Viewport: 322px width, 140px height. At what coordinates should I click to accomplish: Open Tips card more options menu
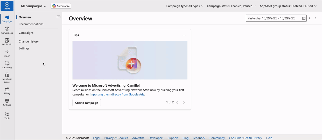pyautogui.click(x=184, y=35)
